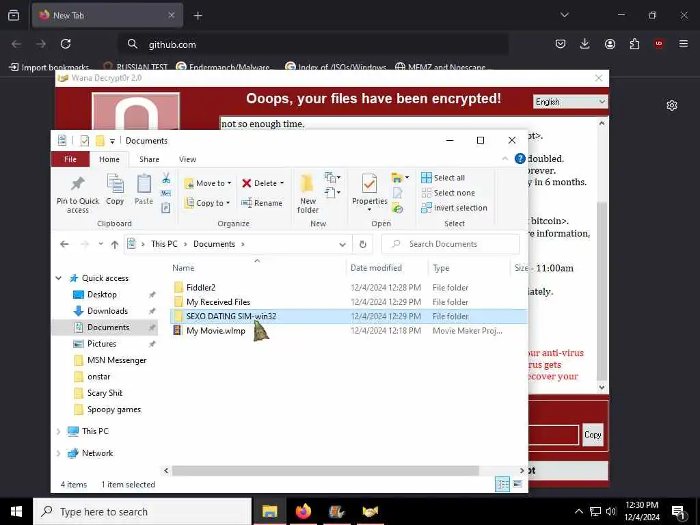The image size is (700, 525).
Task: Open the Copy to dropdown
Action: coord(208,202)
